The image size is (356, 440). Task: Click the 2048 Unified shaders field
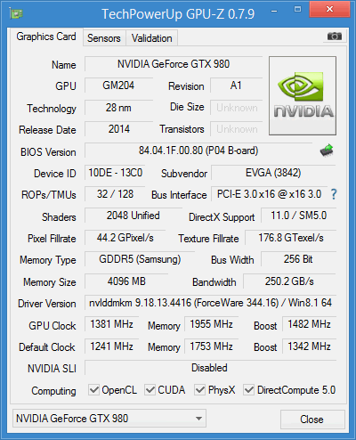(x=133, y=216)
